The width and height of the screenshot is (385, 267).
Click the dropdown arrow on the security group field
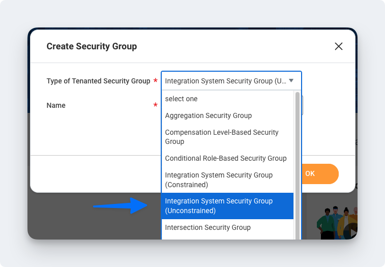291,81
